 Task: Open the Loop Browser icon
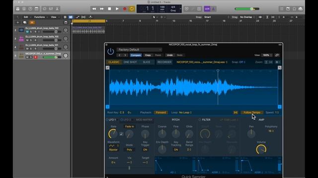(x=294, y=9)
